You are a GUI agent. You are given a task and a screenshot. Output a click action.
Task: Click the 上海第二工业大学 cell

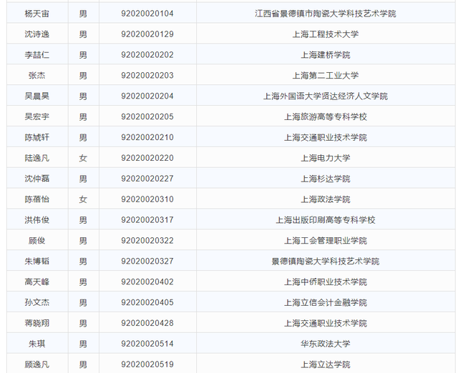point(326,76)
